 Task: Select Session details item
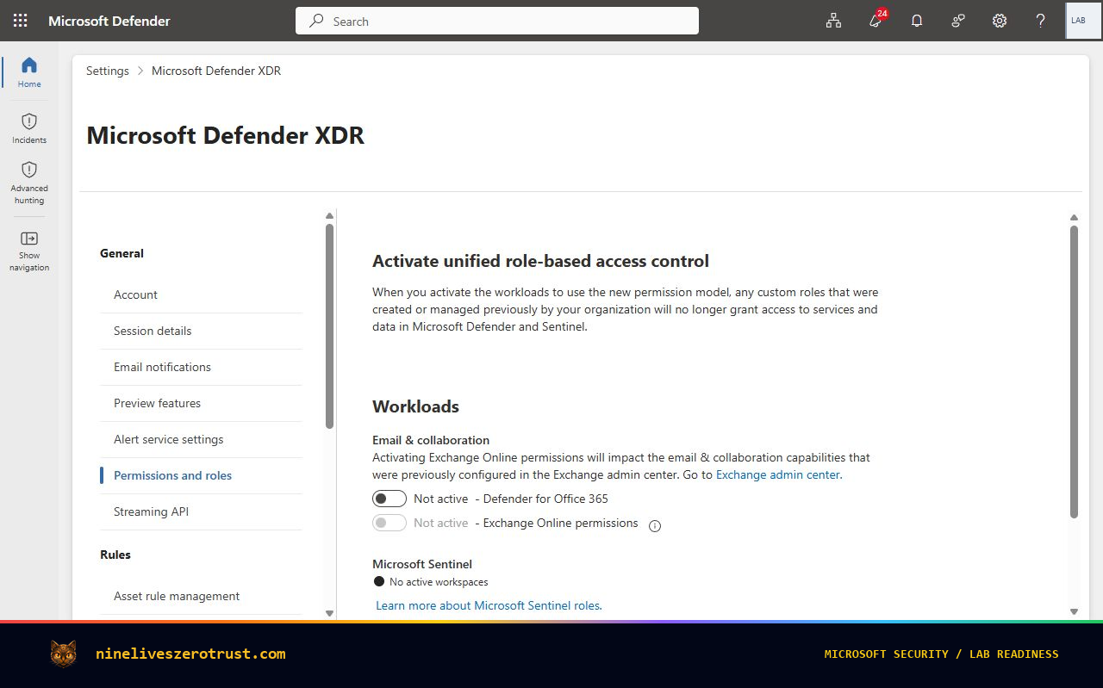tap(201, 331)
